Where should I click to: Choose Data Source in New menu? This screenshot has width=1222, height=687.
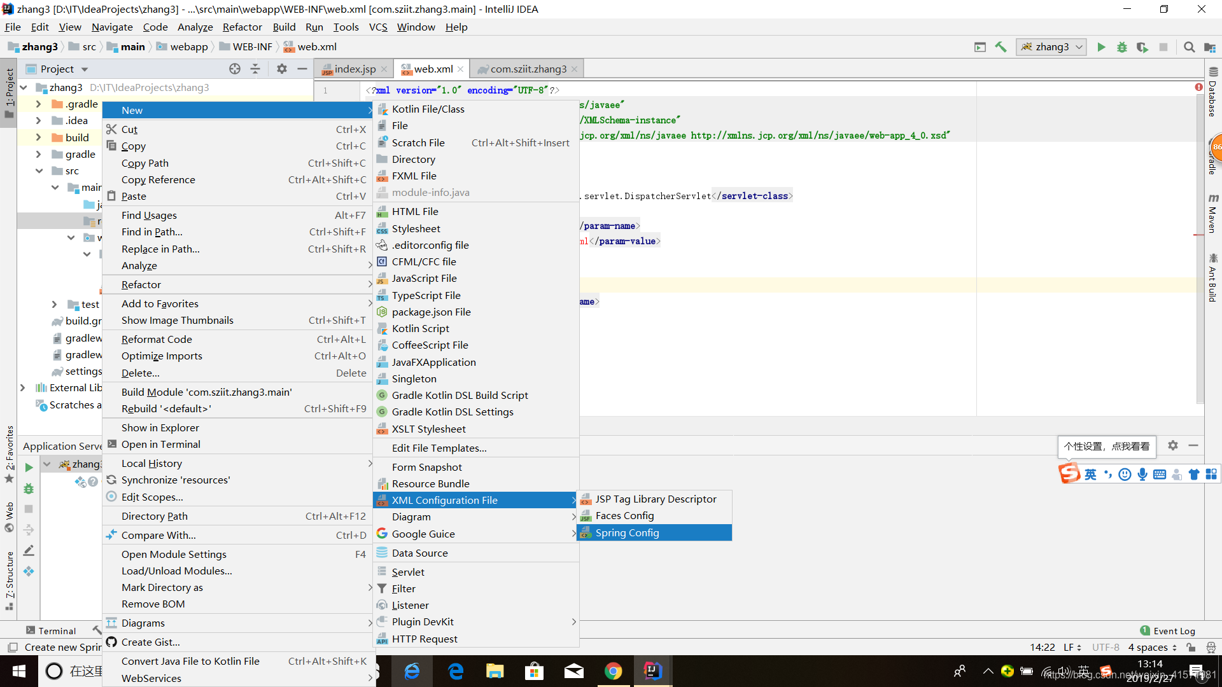[476, 553]
